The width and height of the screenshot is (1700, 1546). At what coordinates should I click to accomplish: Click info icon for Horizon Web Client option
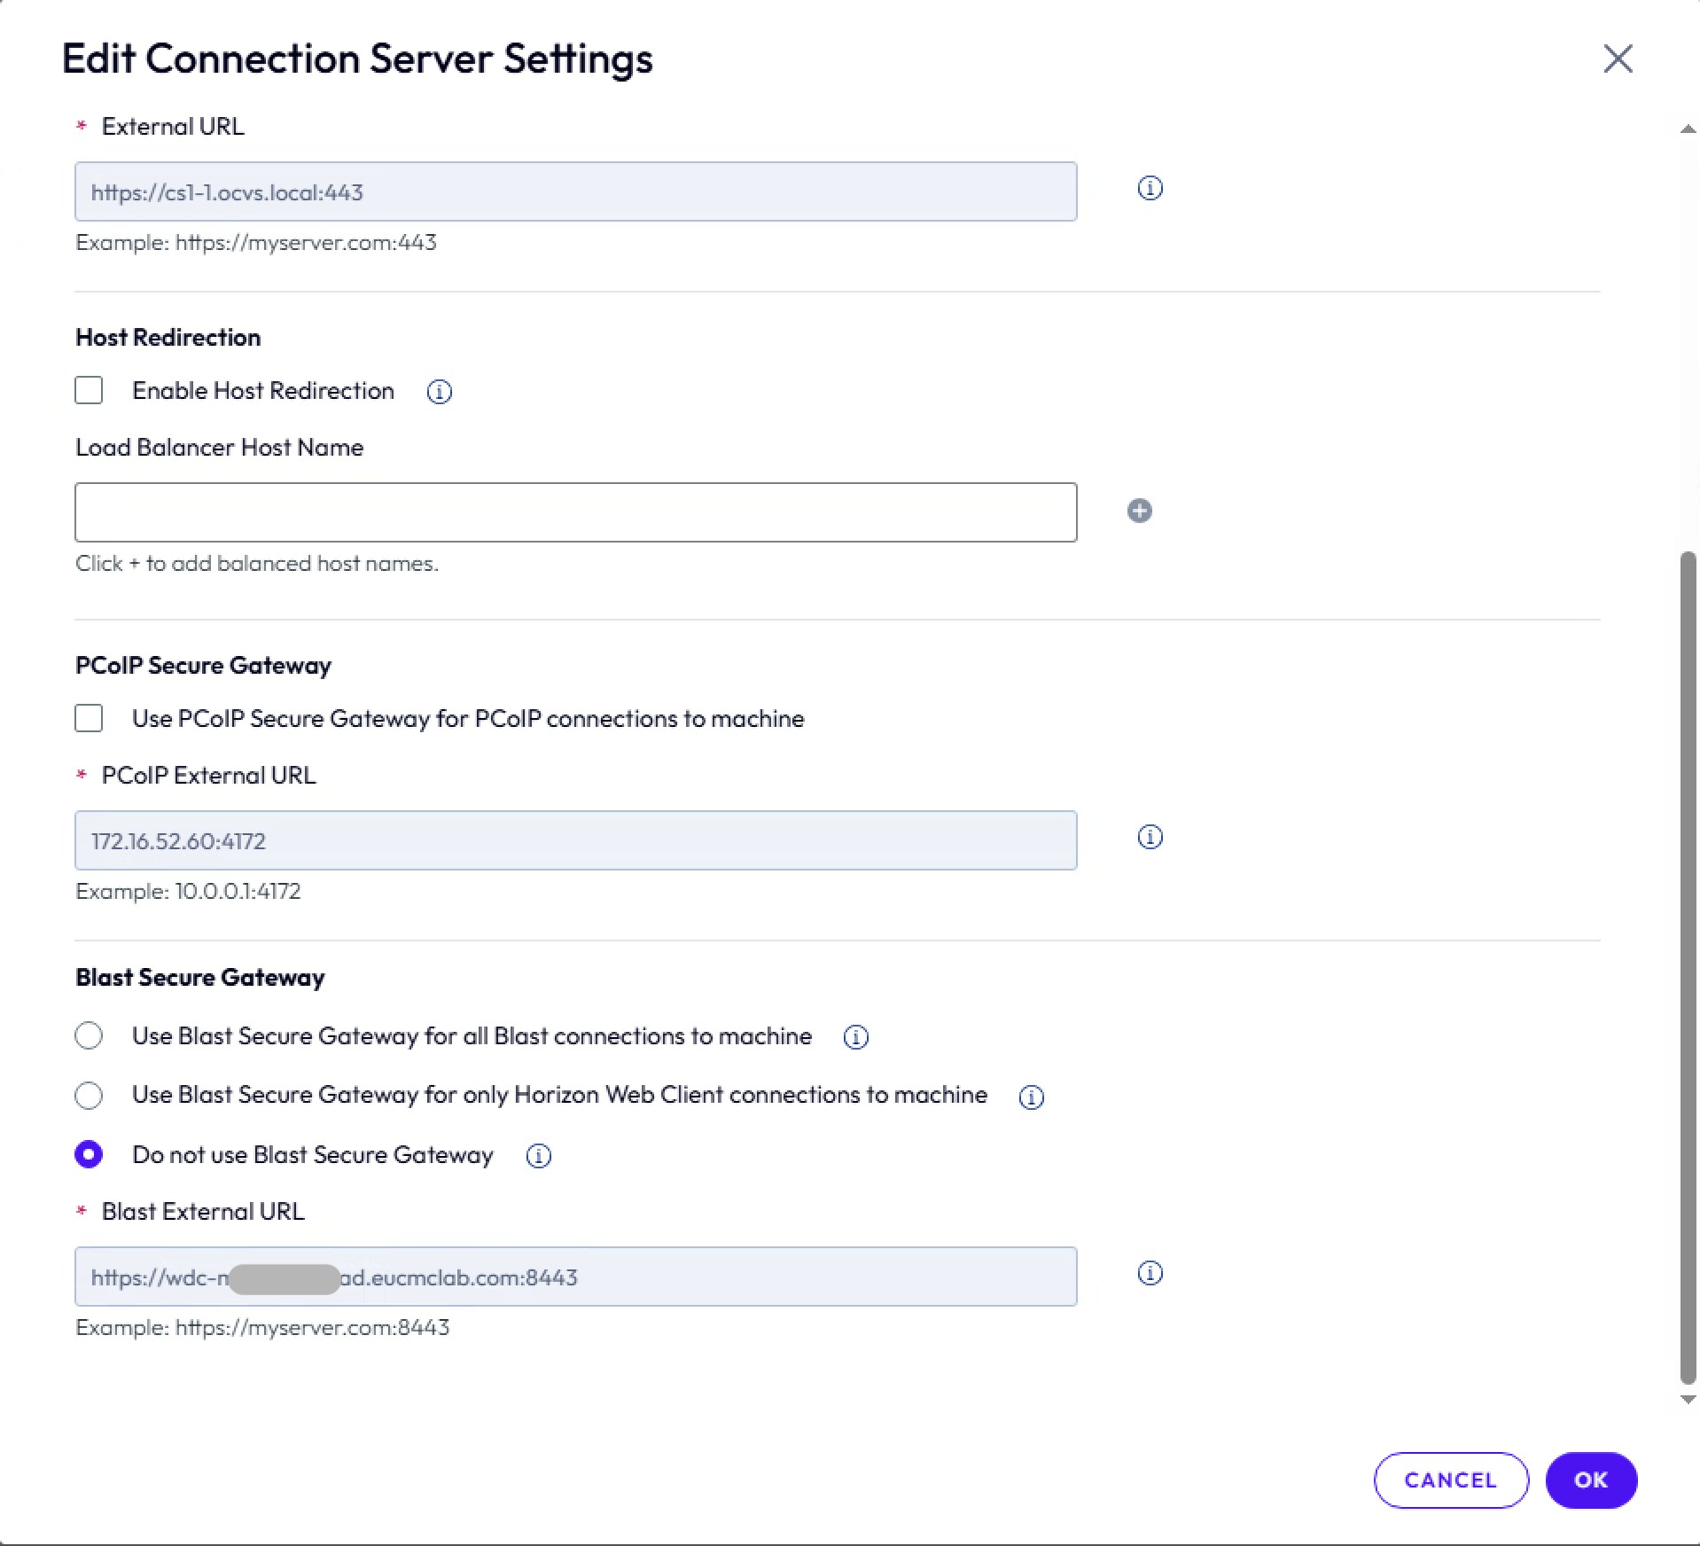click(1031, 1097)
